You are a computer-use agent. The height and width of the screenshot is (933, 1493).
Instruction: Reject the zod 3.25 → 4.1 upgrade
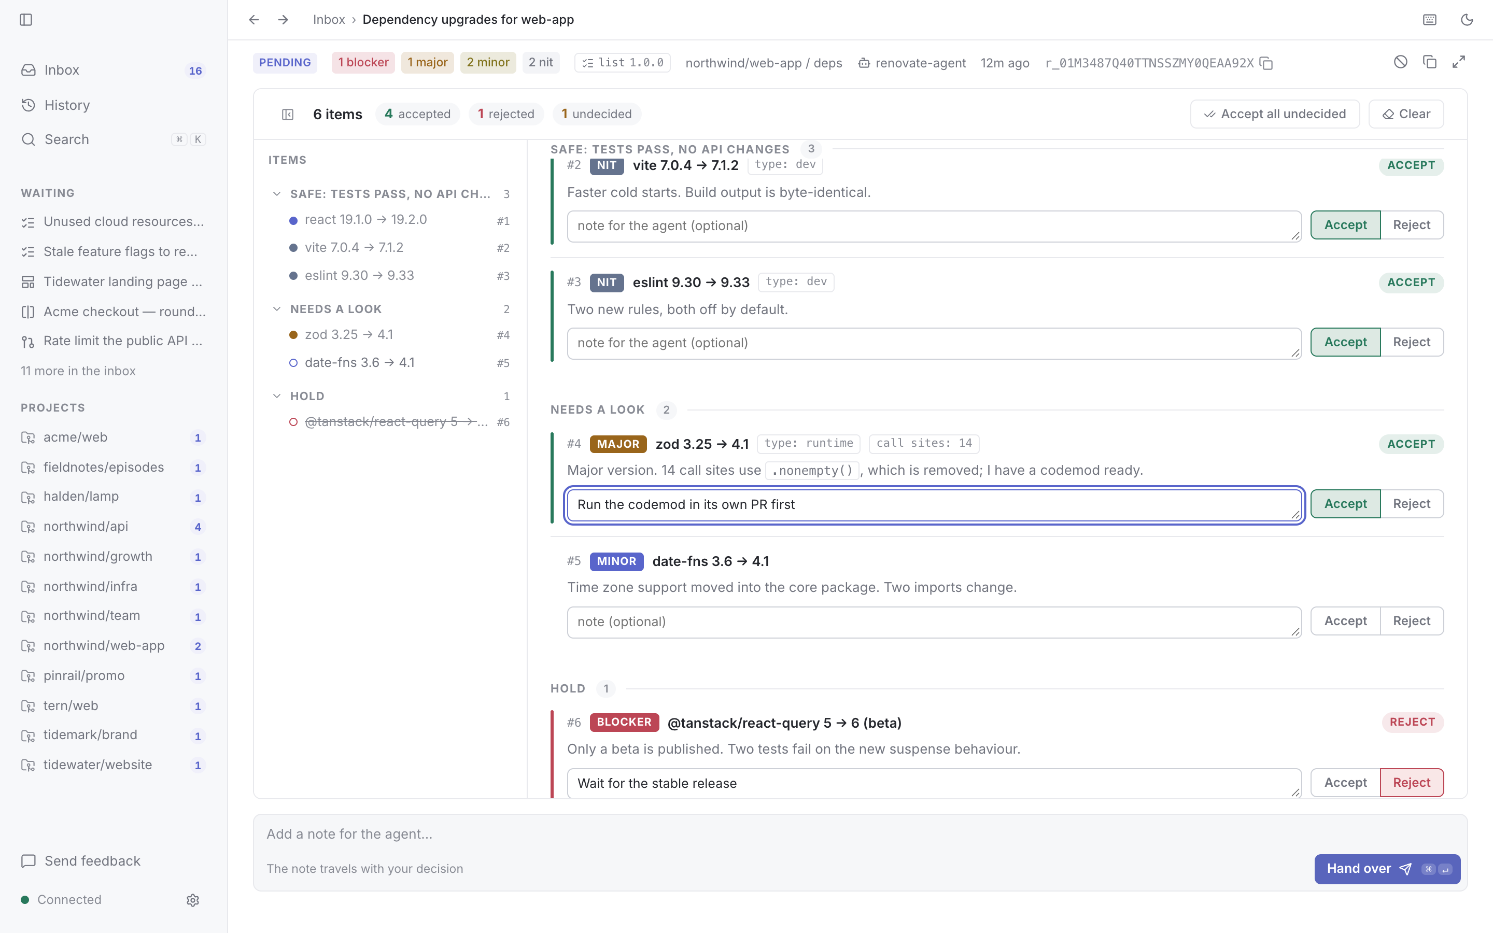[x=1412, y=504]
